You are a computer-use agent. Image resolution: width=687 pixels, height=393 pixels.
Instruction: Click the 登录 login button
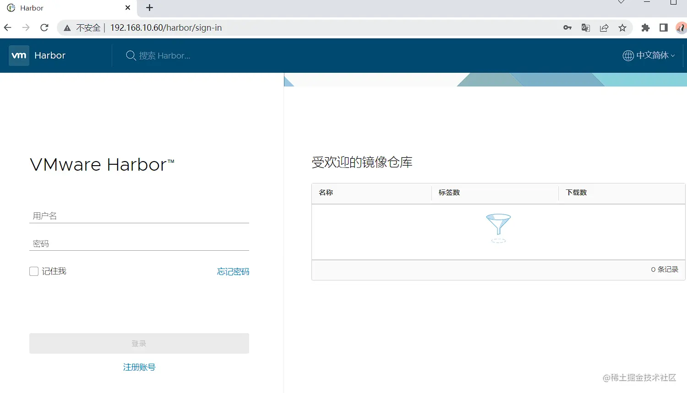coord(139,343)
